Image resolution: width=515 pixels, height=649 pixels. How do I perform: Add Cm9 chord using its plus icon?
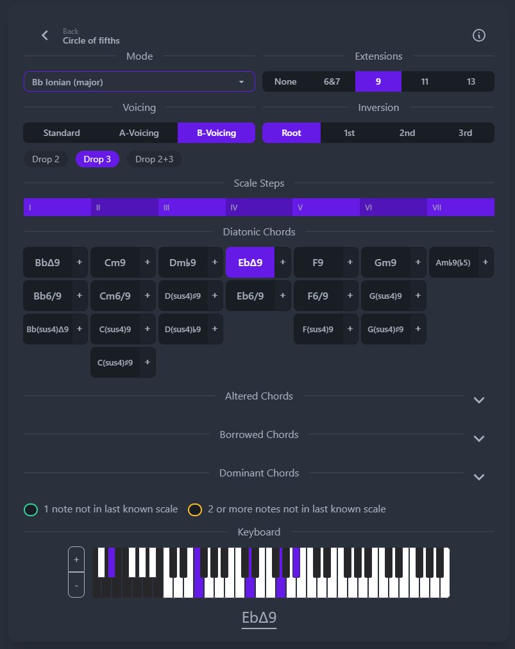point(148,262)
